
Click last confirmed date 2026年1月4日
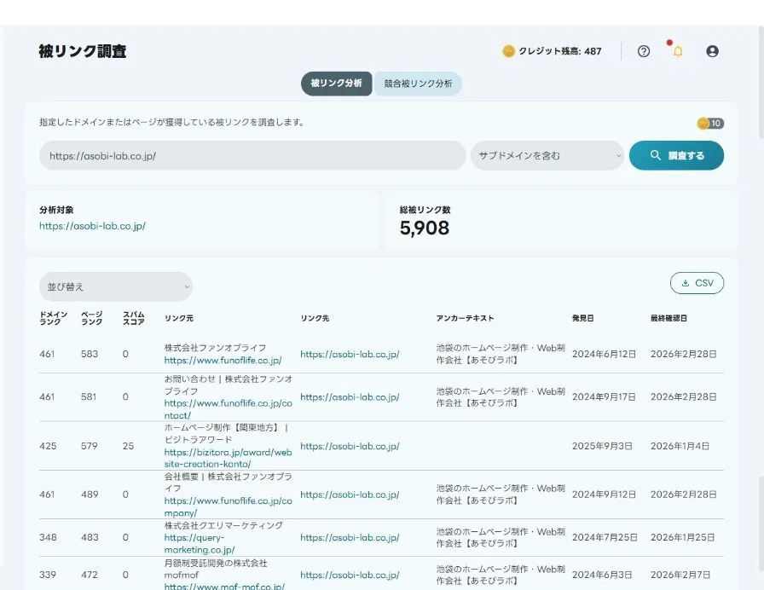(x=680, y=446)
